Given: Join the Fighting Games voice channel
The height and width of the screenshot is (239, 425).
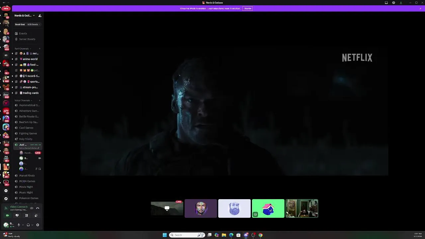Looking at the screenshot, I should point(28,133).
